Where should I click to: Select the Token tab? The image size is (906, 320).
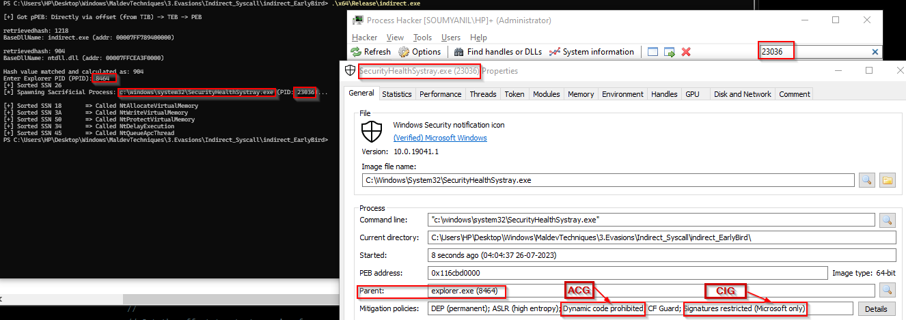click(514, 94)
